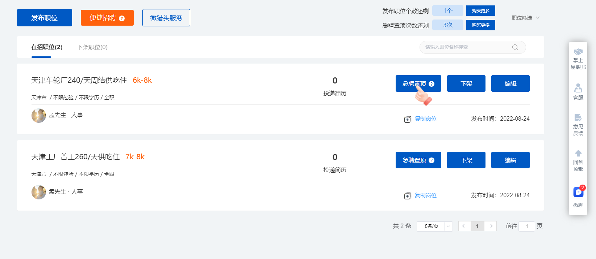Click help icon on 便捷招聘 button
Viewport: 596px width, 259px height.
click(122, 18)
